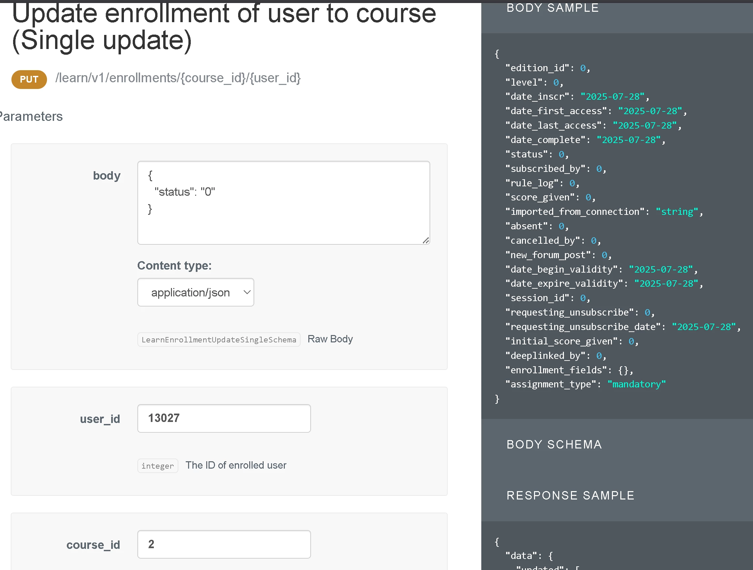This screenshot has width=753, height=570.
Task: Click the page title heading
Action: coord(224,27)
